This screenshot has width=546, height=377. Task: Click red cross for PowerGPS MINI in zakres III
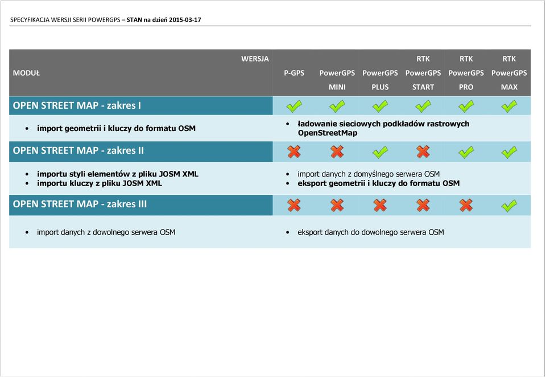click(337, 206)
